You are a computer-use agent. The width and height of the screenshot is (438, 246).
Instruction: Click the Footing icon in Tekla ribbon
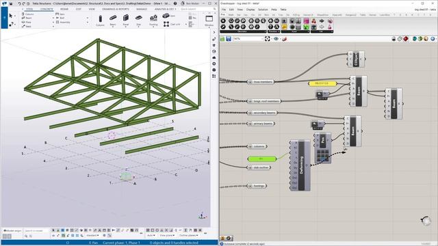tap(153, 18)
